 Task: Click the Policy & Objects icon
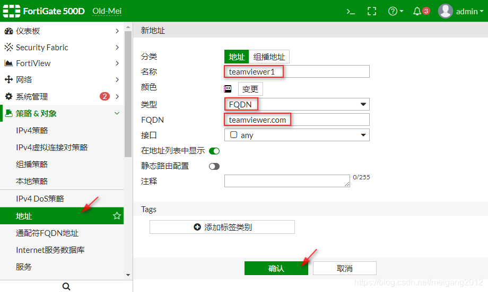pyautogui.click(x=8, y=113)
